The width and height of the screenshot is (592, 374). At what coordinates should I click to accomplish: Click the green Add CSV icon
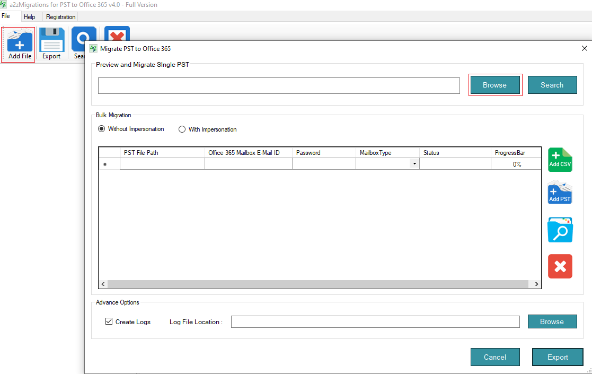[x=560, y=160]
